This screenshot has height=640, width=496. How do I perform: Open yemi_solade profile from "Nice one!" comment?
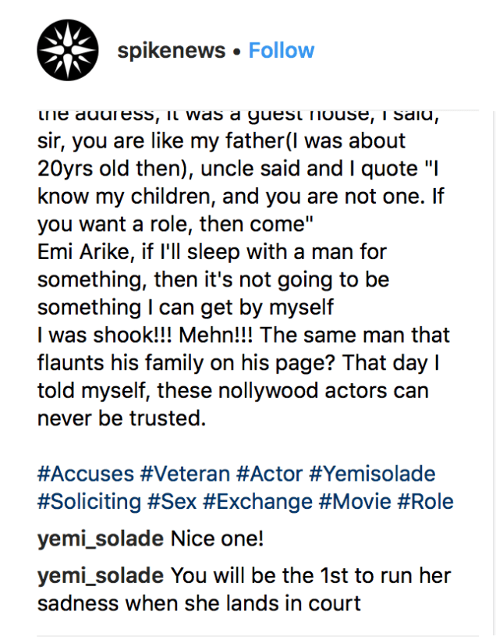(x=101, y=539)
